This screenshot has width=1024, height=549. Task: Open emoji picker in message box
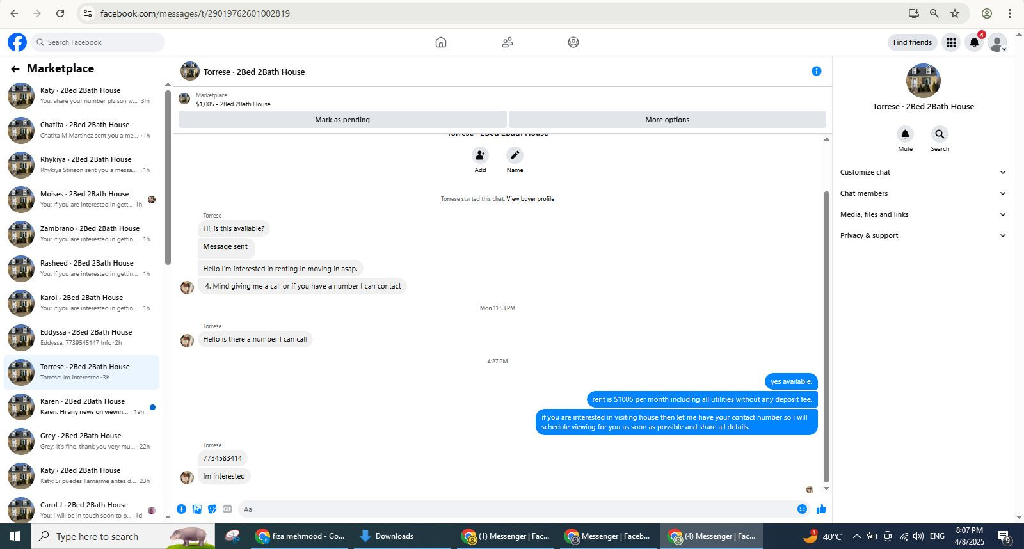pos(802,509)
